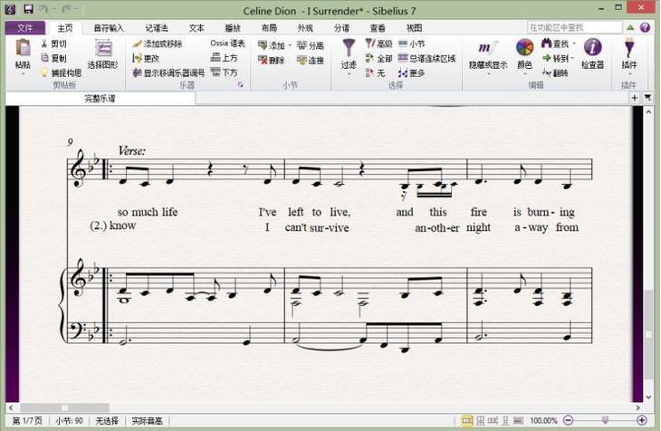Screen dimensions: 661x431
Task: Switch to View (视图) tab
Action: (414, 28)
